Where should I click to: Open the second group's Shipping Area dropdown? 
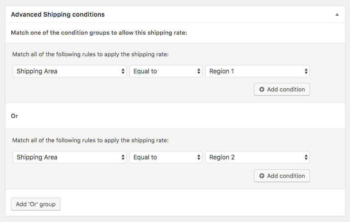pyautogui.click(x=69, y=157)
